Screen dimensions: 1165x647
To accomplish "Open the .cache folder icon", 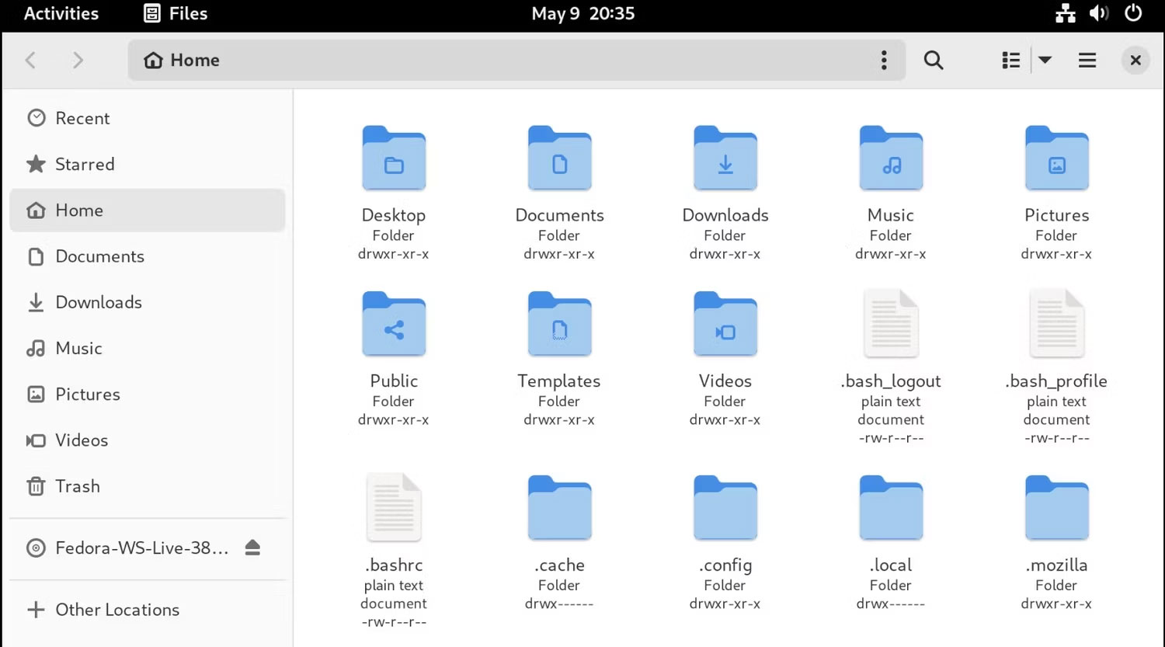I will [559, 508].
